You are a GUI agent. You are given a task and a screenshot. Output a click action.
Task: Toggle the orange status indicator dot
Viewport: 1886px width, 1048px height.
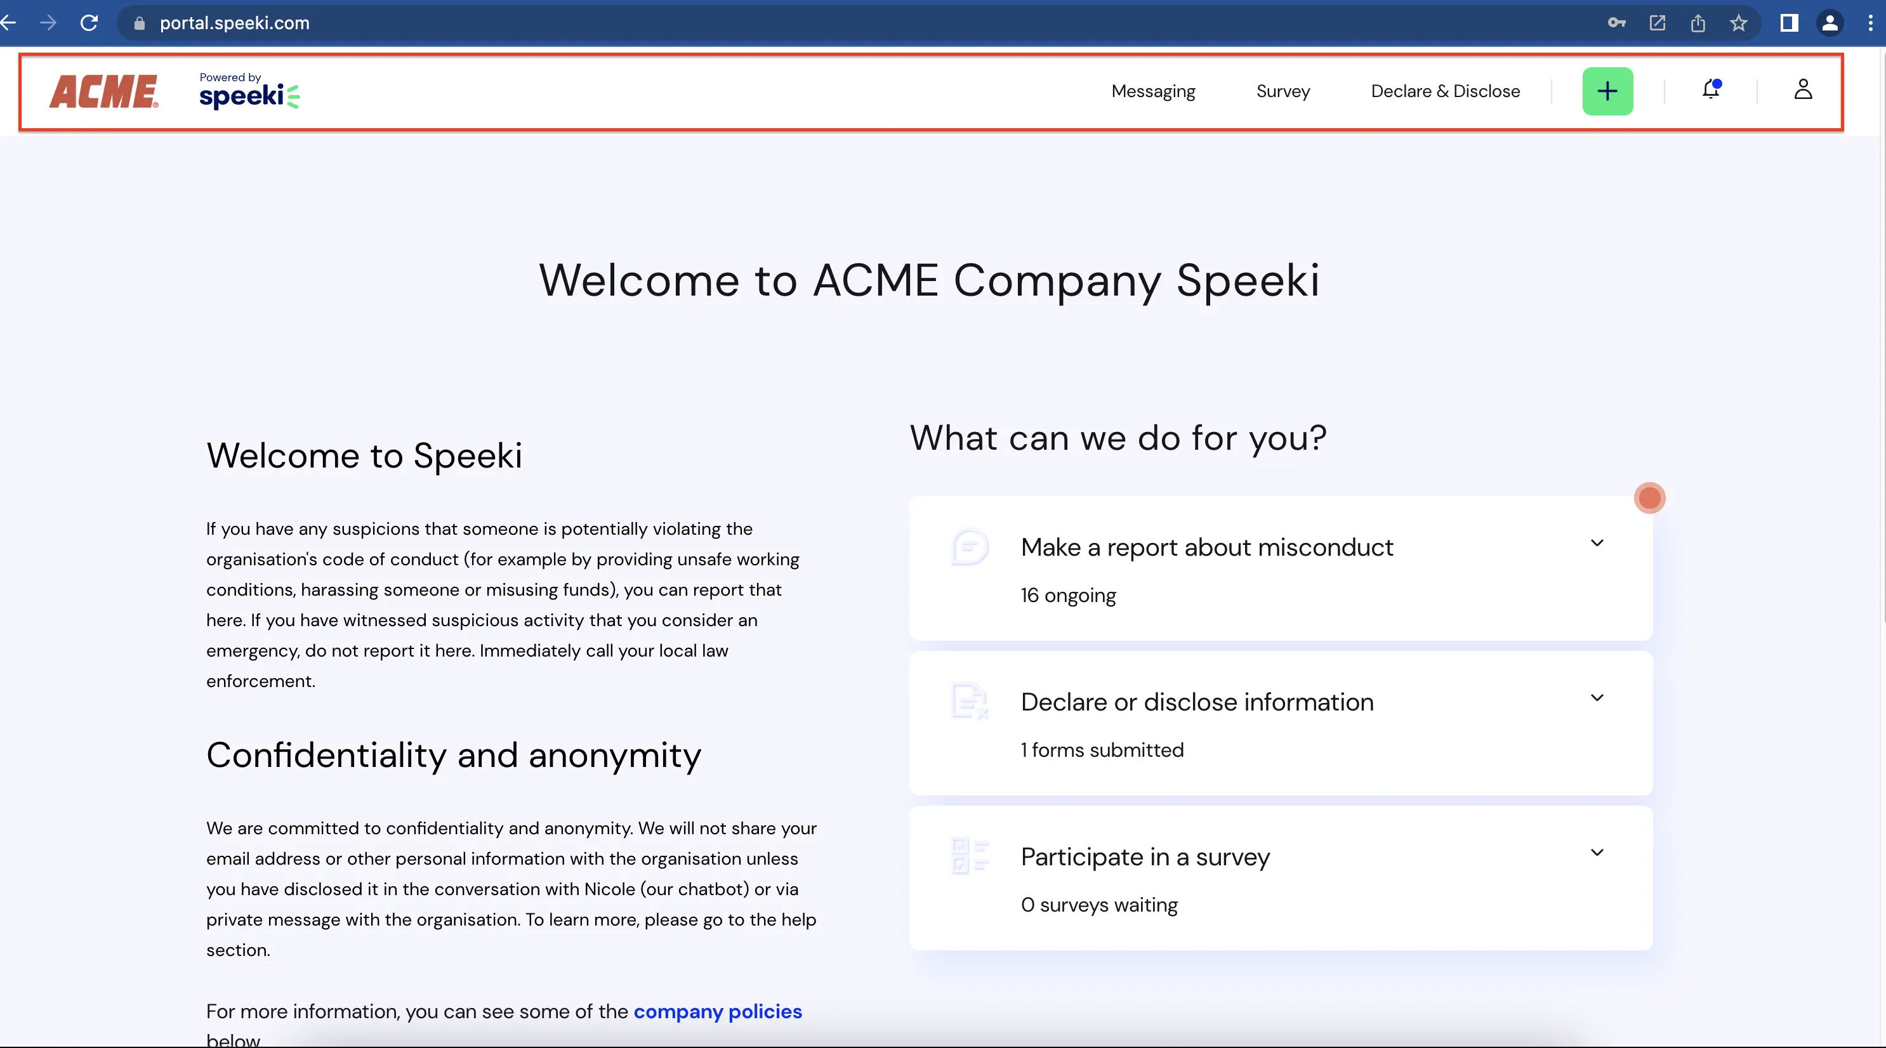1650,497
